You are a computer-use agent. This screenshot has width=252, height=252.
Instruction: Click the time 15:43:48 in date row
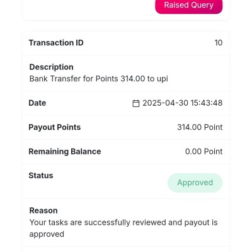tap(207, 103)
